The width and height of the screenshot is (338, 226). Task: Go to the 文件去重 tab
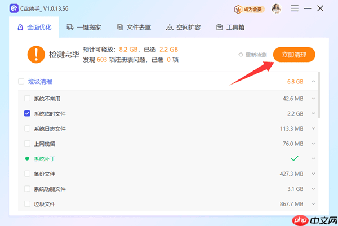point(134,27)
